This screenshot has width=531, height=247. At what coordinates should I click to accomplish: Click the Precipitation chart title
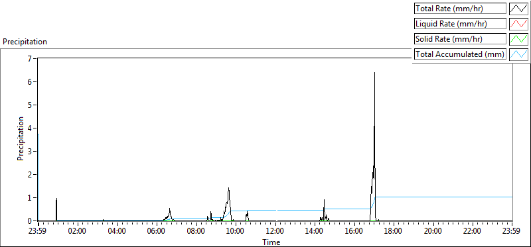coord(25,42)
